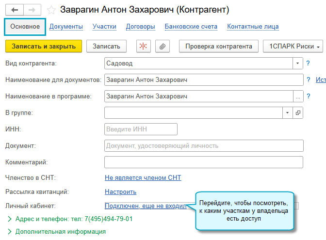Image resolution: width=326 pixels, height=240 pixels.
Task: Open the 'Вид контрагента' dropdown list
Action: click(x=298, y=63)
